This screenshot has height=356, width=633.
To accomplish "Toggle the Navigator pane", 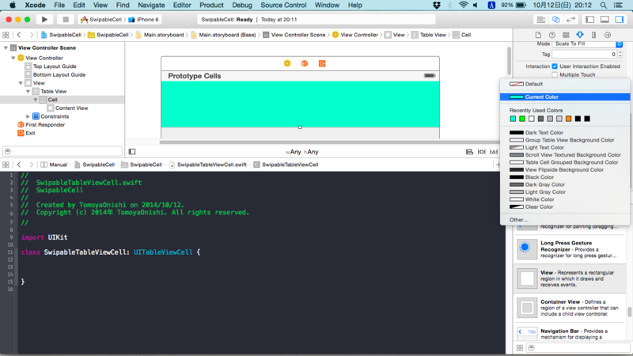I will [x=589, y=19].
